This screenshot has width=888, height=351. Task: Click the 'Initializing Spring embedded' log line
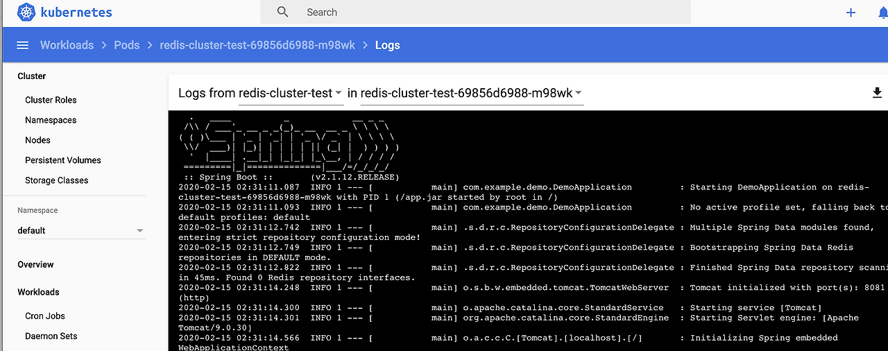(x=509, y=342)
